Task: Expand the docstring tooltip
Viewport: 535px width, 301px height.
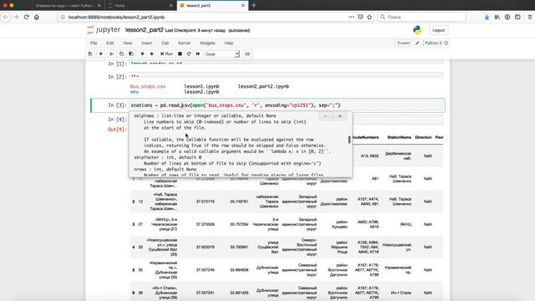Action: click(x=325, y=116)
